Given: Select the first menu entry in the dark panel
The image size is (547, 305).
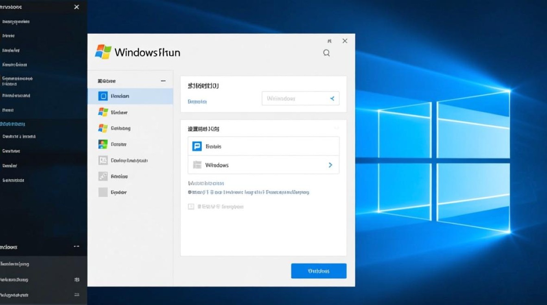Looking at the screenshot, I should pos(16,21).
